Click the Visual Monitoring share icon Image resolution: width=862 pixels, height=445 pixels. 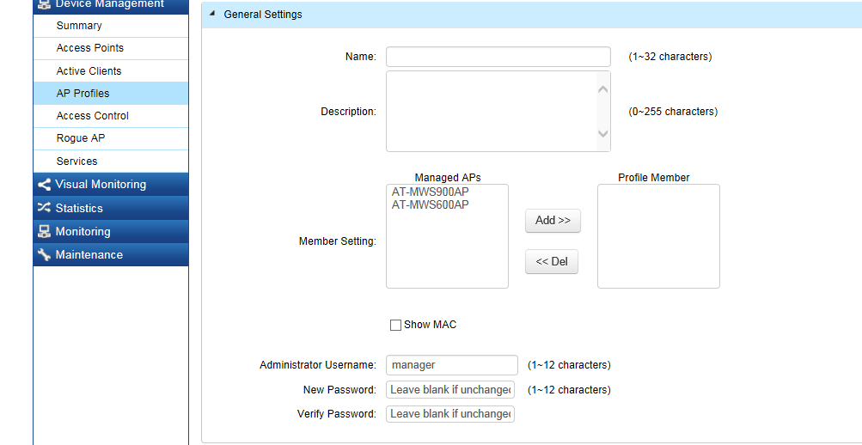[44, 185]
